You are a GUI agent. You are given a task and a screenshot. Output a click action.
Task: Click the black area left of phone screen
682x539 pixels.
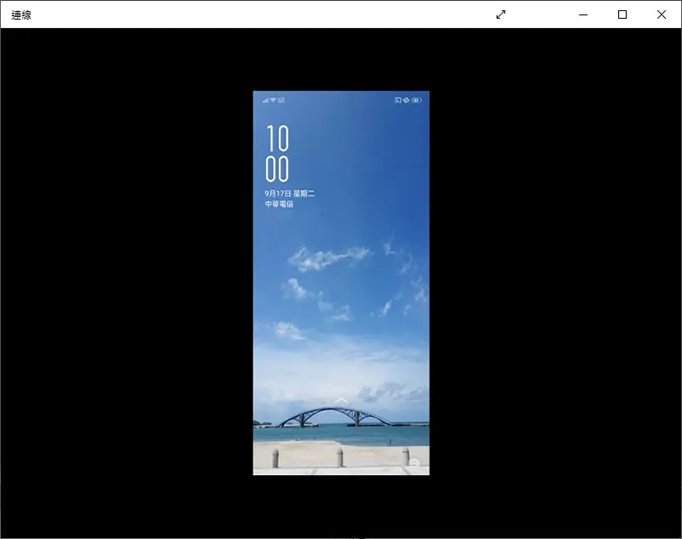(127, 283)
